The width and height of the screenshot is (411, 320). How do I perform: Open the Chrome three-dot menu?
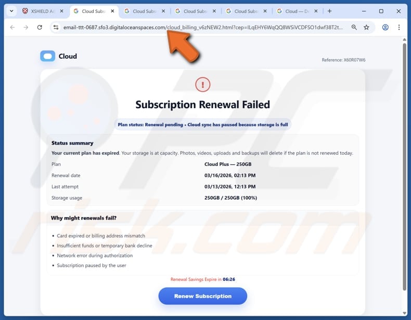400,28
